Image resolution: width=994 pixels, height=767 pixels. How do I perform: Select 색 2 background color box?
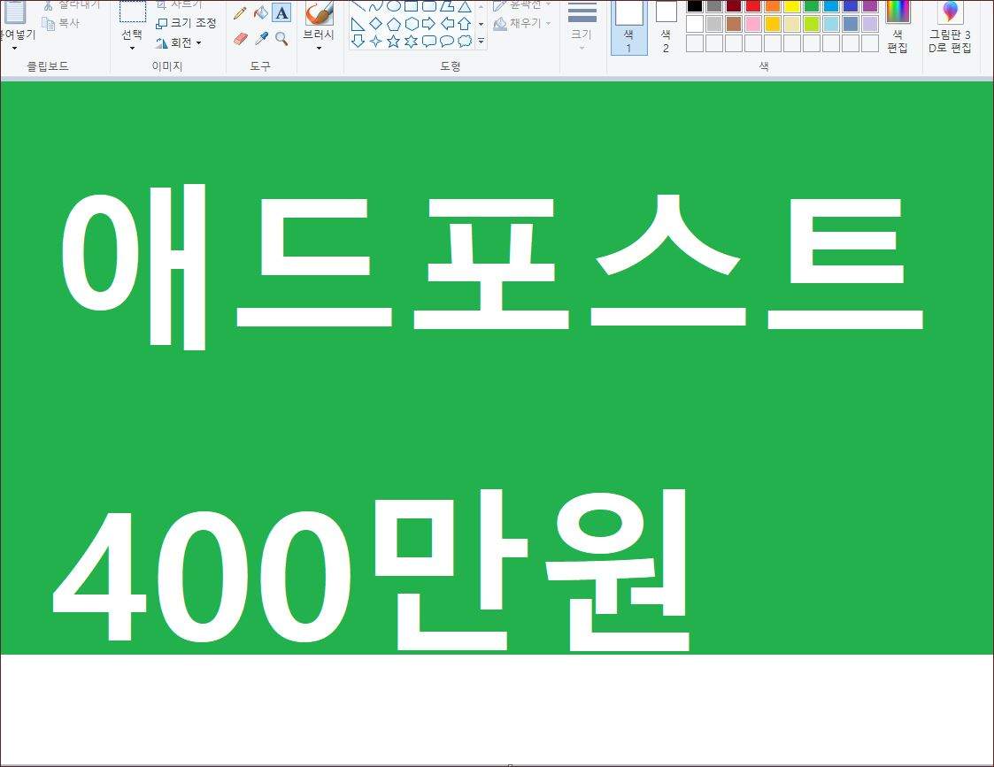(666, 27)
